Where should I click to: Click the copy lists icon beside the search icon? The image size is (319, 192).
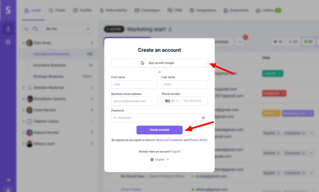tap(35, 29)
